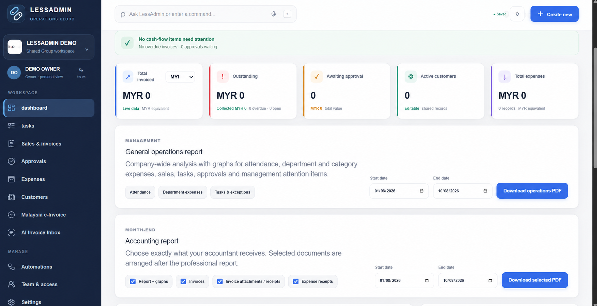The image size is (597, 306).
Task: Click the Team & access person icon
Action: [12, 284]
